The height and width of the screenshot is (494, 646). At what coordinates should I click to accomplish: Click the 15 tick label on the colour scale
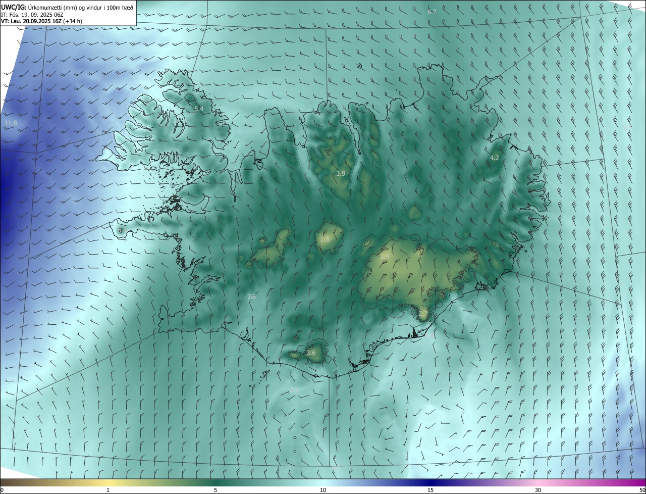pyautogui.click(x=430, y=490)
